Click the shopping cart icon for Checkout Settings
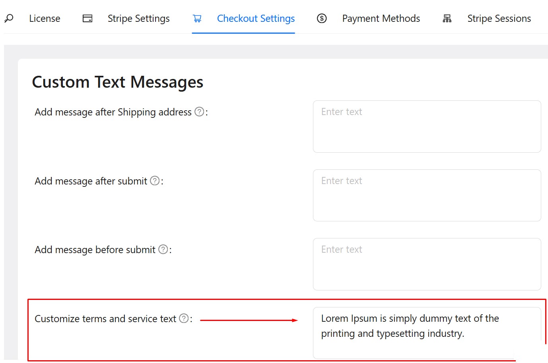 pos(197,18)
